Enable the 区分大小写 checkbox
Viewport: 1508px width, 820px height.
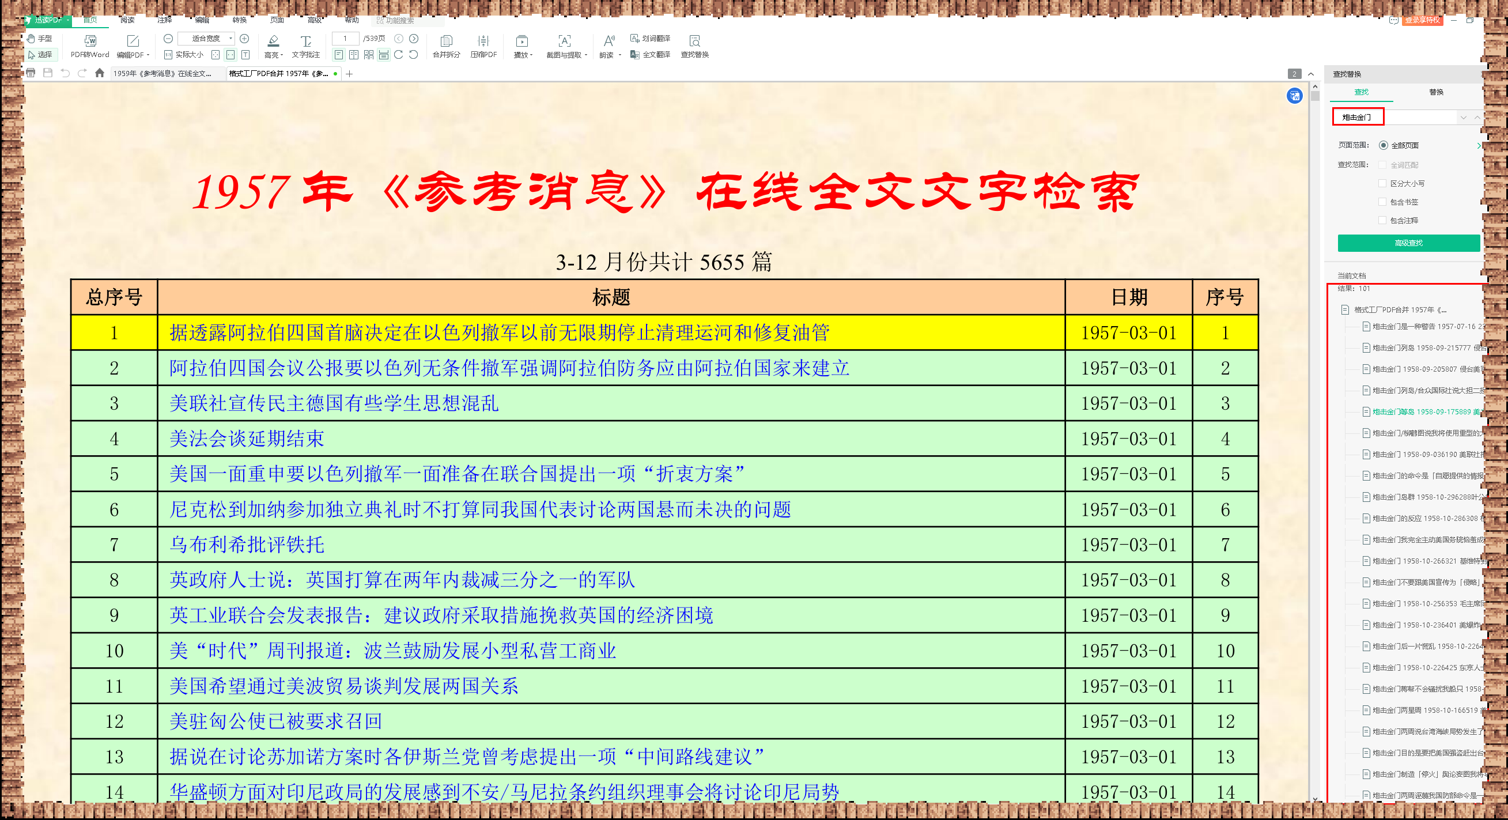pos(1383,183)
